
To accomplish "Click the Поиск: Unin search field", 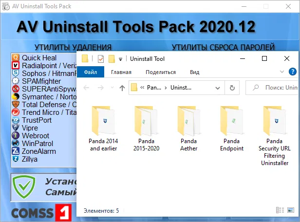I will click(272, 88).
